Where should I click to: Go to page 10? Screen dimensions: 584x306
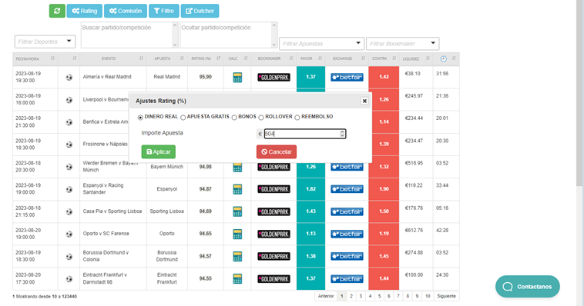428,296
